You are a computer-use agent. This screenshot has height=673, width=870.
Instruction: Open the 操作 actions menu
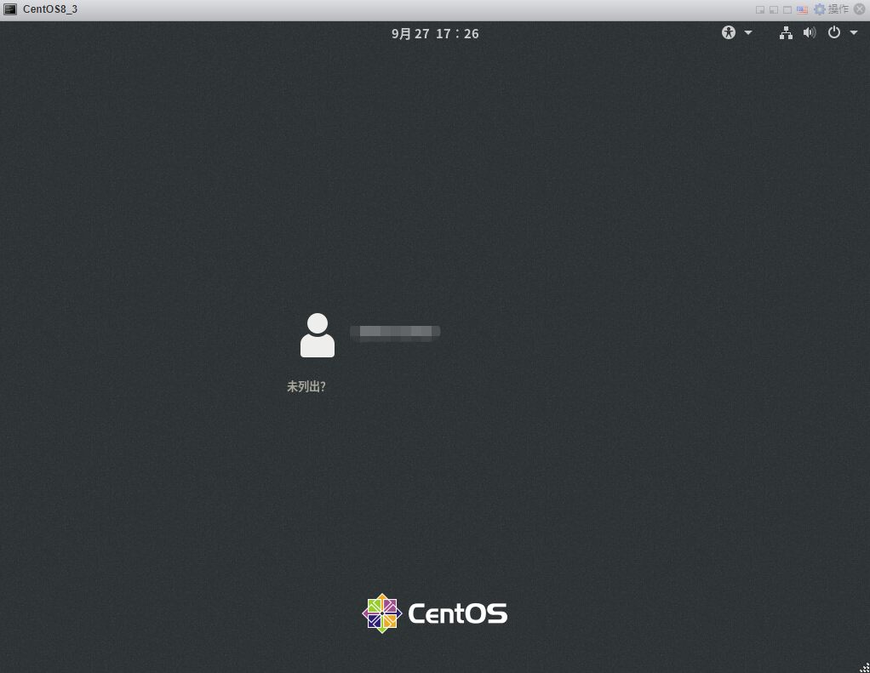click(839, 9)
